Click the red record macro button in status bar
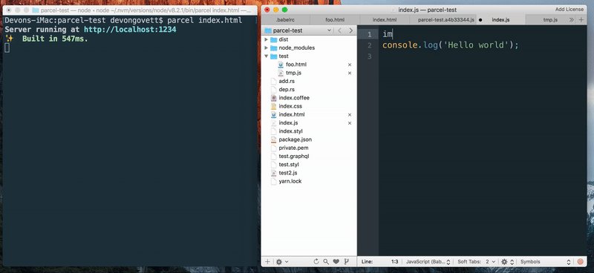Image resolution: width=594 pixels, height=273 pixels. coord(581,262)
